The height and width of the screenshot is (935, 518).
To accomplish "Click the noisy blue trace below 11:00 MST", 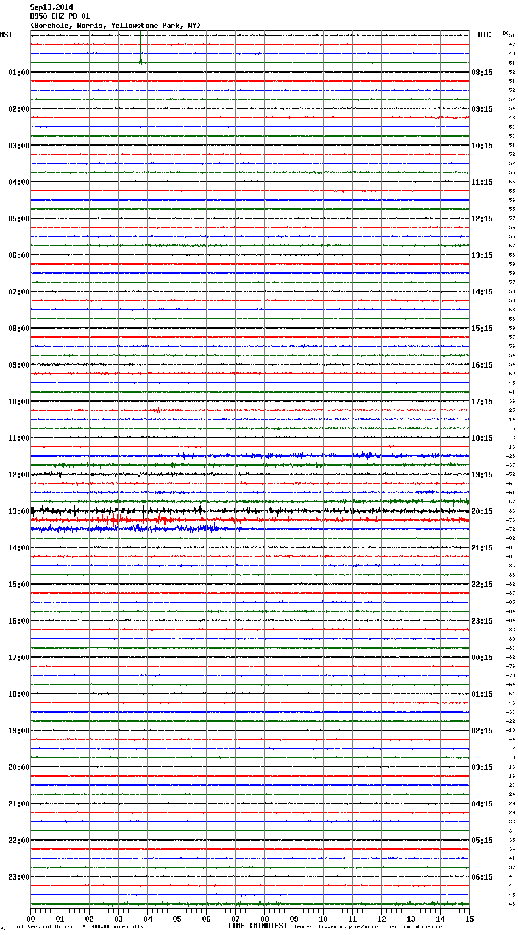I will 250,456.
